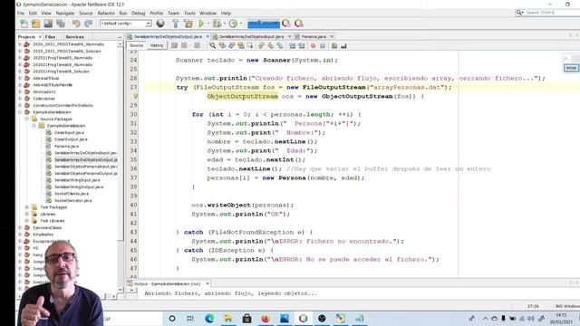Open the Tools menu
The height and width of the screenshot is (326, 580).
(x=189, y=14)
